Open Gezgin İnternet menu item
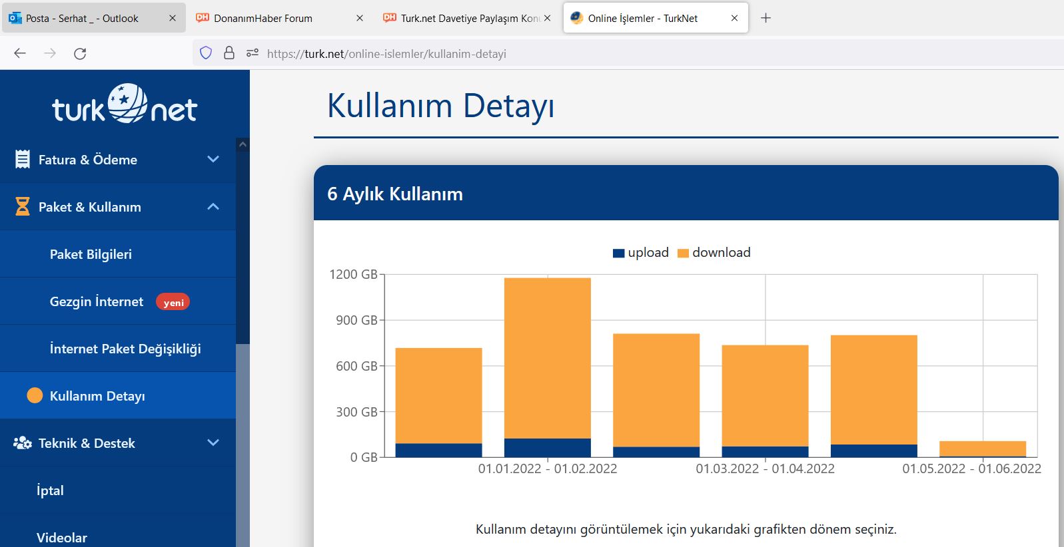The width and height of the screenshot is (1064, 547). 118,301
